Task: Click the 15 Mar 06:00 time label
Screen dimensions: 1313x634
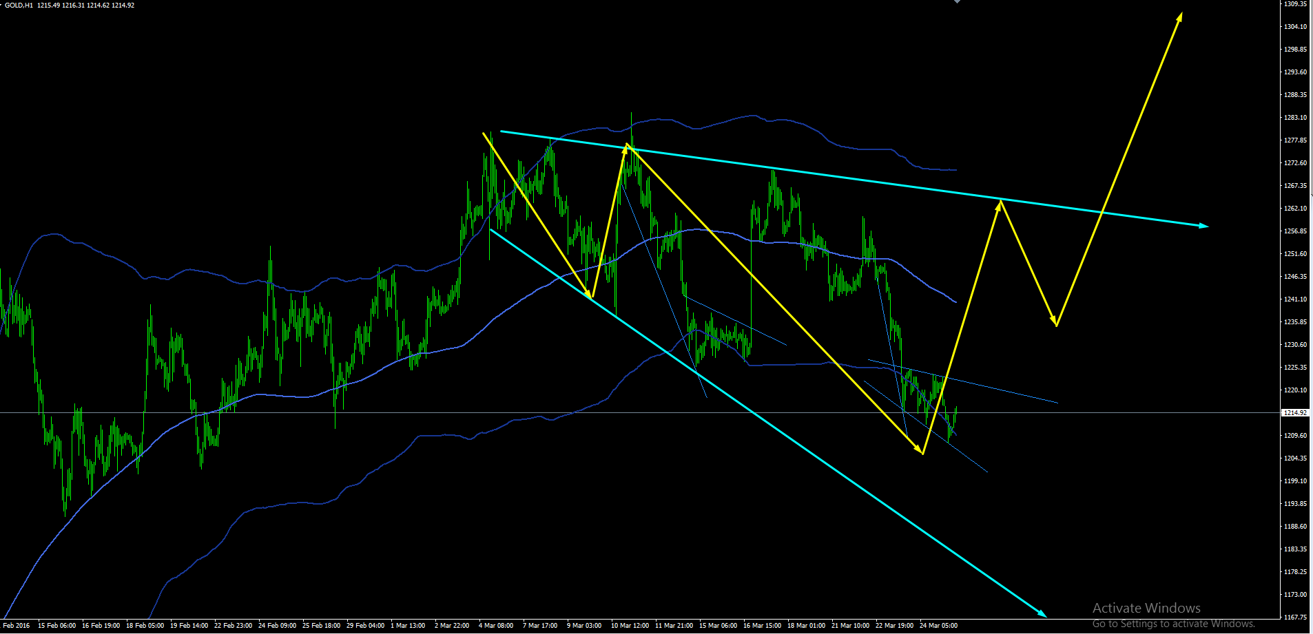Action: (718, 626)
